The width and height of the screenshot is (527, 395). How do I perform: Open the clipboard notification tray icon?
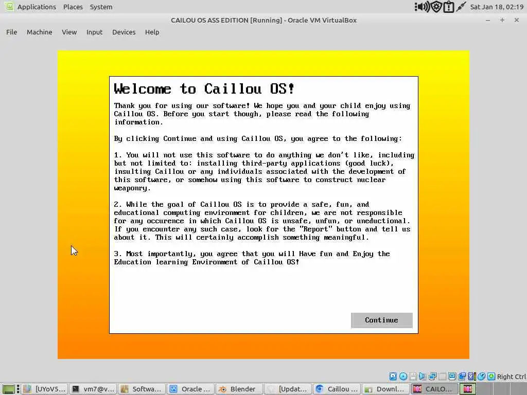point(449,7)
